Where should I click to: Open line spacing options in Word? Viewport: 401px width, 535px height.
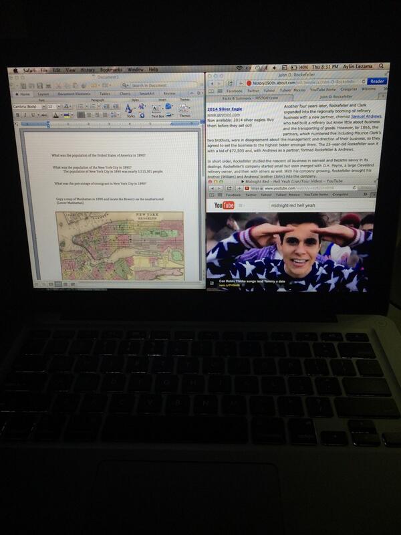(114, 115)
